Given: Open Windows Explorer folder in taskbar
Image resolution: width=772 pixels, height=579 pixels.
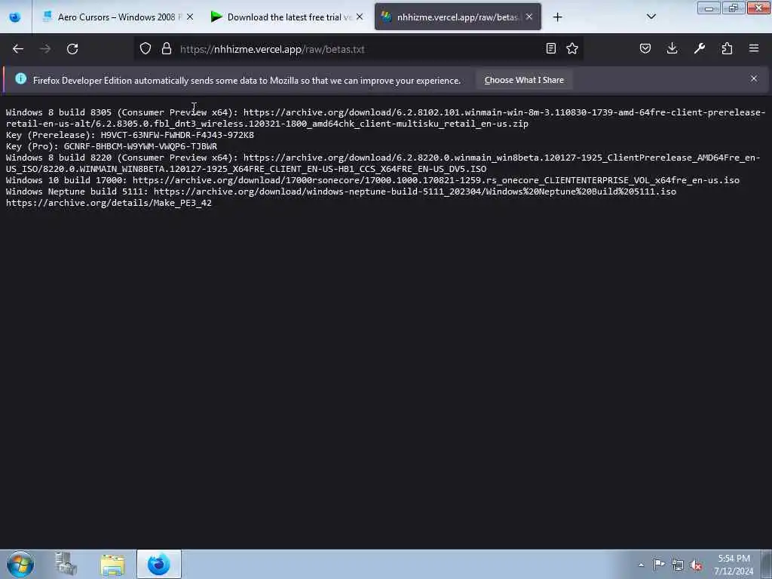Looking at the screenshot, I should click(x=112, y=564).
